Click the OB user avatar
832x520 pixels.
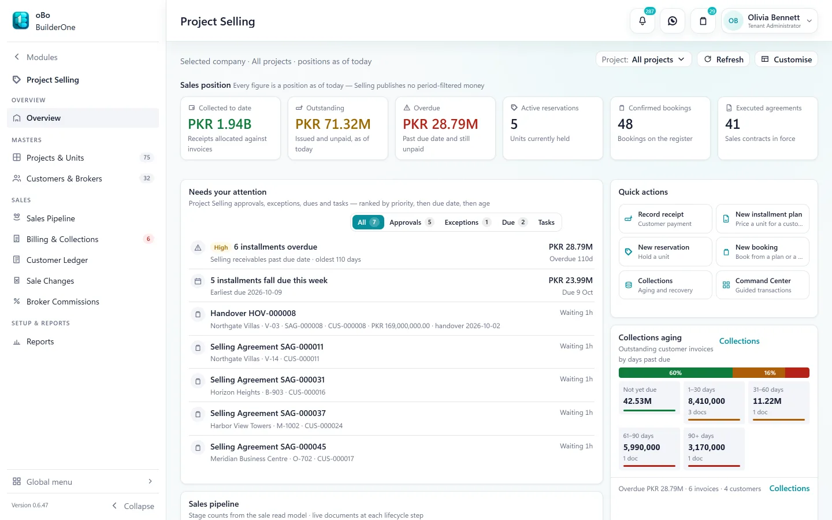[733, 21]
